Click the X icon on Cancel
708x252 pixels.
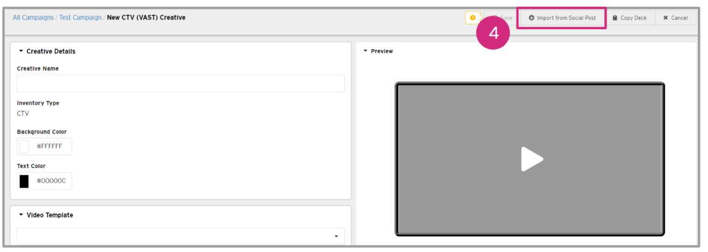[x=666, y=18]
